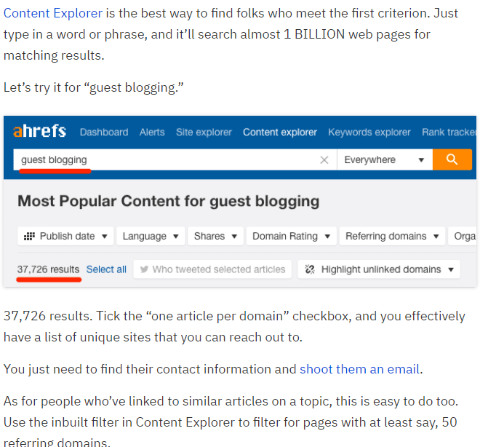Click the grid icon beside Publish date
Screen dimensions: 480x447
coord(30,237)
